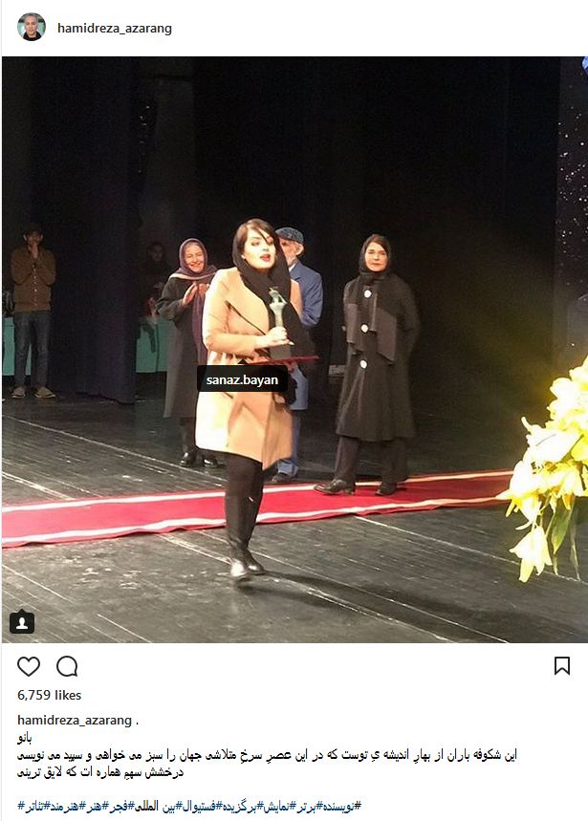This screenshot has width=588, height=821.
Task: Click the Persian caption text starting with بانو
Action: tap(267, 755)
